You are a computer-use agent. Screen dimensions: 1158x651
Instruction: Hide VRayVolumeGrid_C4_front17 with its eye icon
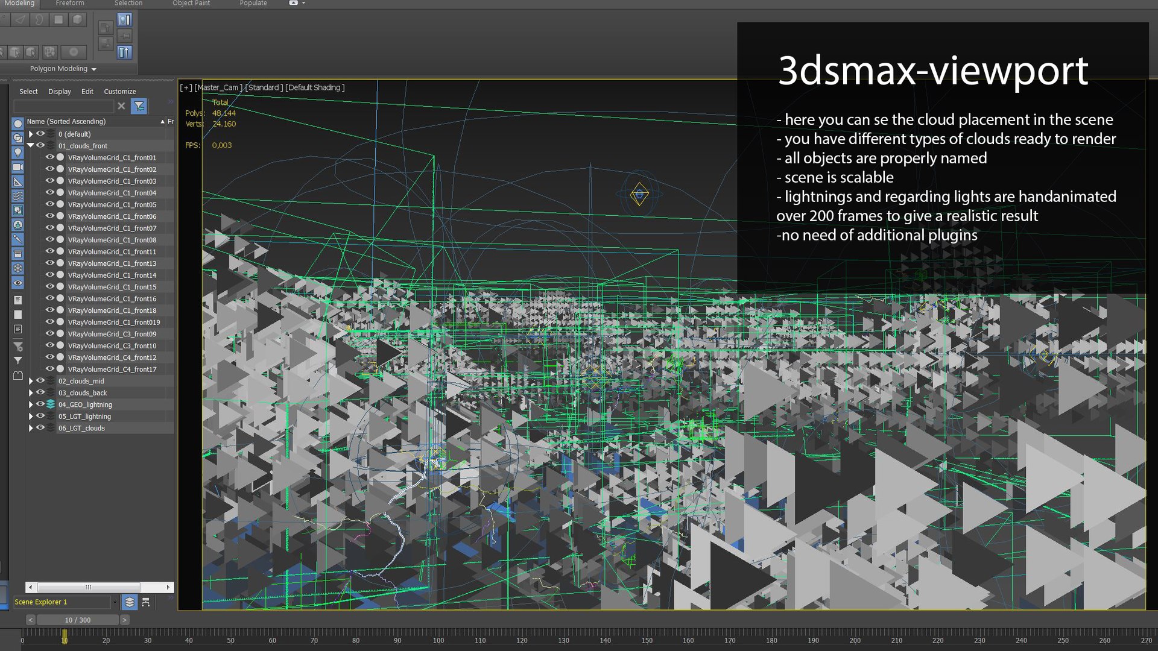click(50, 369)
